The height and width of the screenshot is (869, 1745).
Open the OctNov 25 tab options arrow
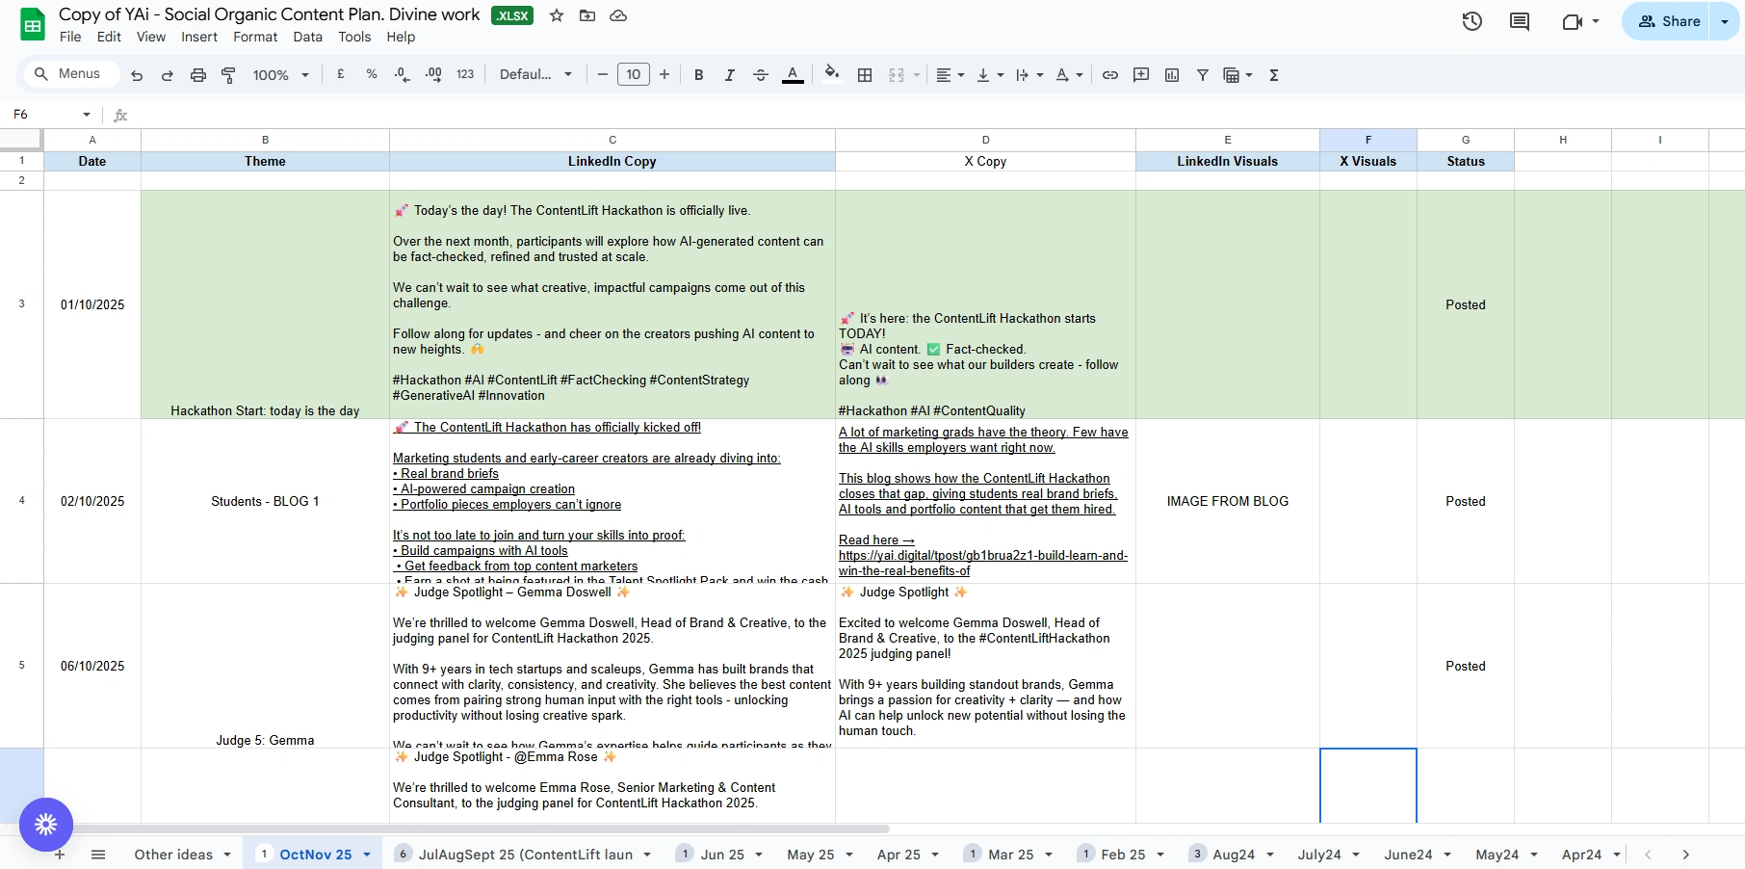coord(367,855)
